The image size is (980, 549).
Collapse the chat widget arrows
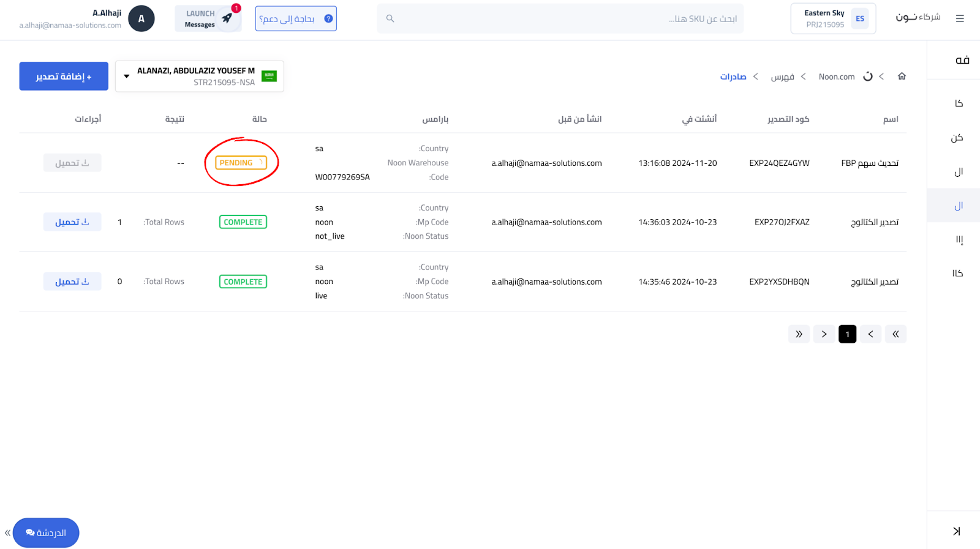point(7,533)
